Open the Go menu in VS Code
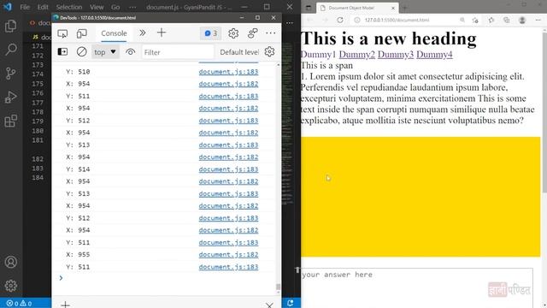This screenshot has width=547, height=308. 115,7
